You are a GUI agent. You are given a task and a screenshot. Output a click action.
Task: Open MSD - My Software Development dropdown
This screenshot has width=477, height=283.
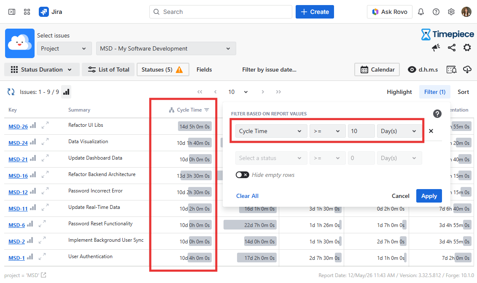(166, 48)
